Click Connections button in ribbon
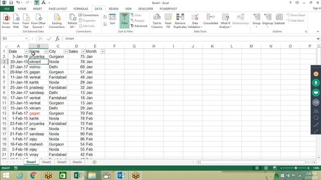The image size is (321, 180). (x=89, y=15)
